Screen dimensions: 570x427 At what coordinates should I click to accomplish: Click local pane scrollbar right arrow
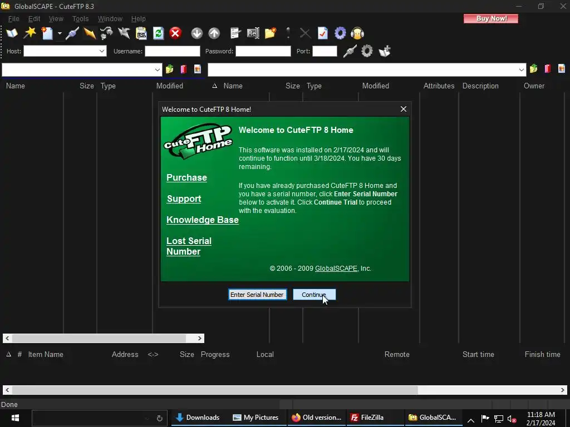point(200,339)
